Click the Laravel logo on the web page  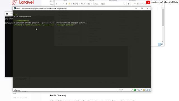point(22,2)
